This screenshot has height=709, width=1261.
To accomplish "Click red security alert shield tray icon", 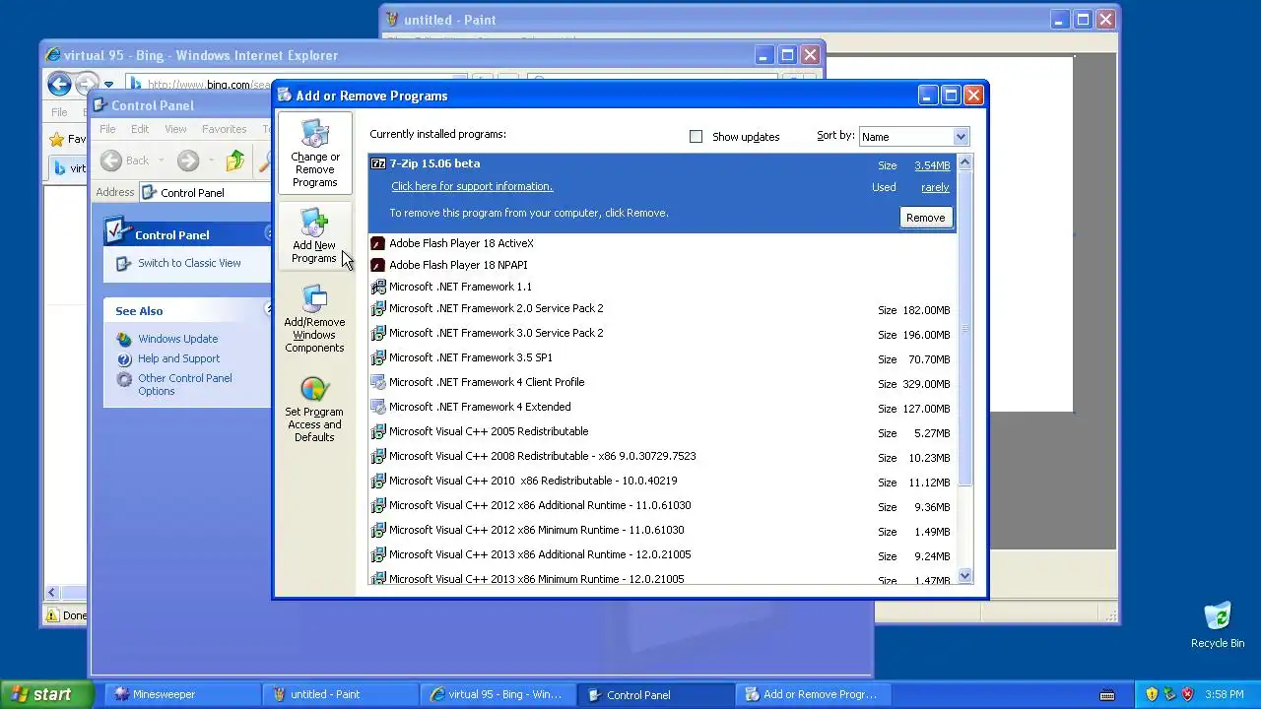I will (x=1187, y=694).
